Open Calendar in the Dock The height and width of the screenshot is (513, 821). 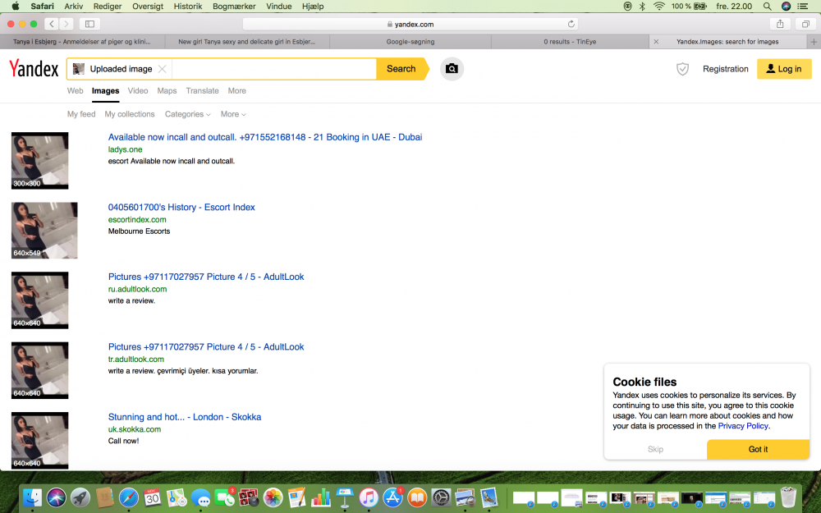(x=153, y=498)
